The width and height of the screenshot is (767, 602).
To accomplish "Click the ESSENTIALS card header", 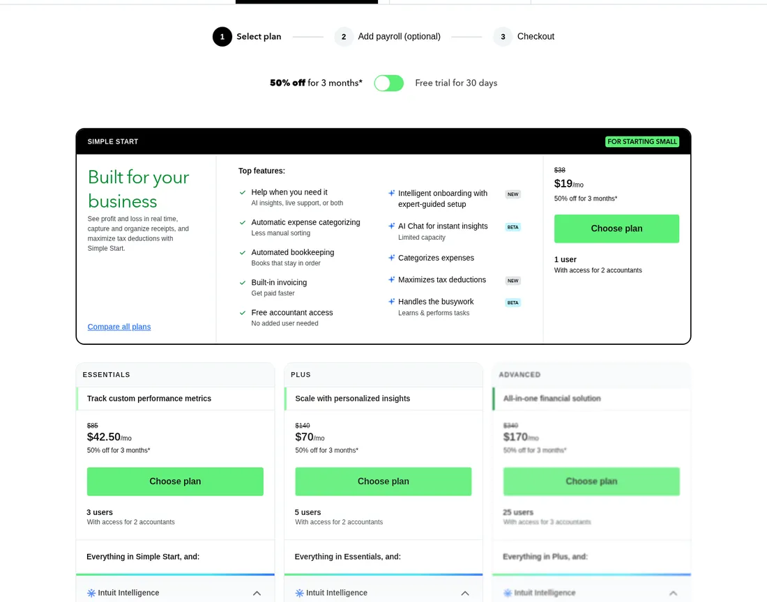I will 106,375.
